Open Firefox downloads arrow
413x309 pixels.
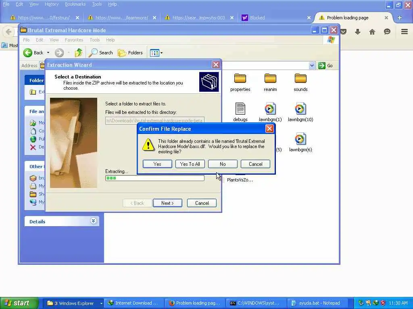[x=357, y=32]
